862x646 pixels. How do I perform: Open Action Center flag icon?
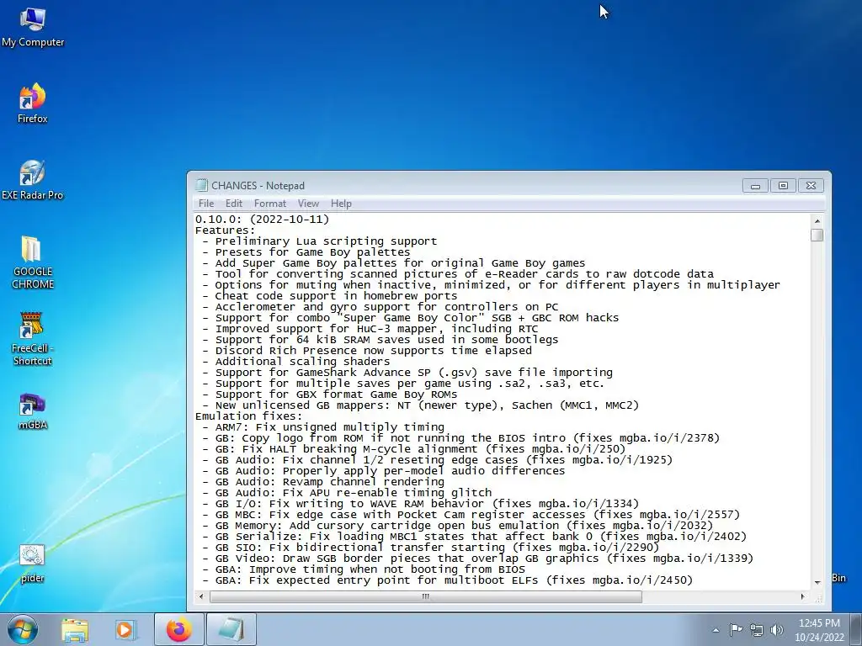(x=736, y=629)
